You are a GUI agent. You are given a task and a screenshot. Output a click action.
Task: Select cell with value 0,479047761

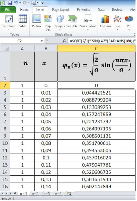coord(96,165)
